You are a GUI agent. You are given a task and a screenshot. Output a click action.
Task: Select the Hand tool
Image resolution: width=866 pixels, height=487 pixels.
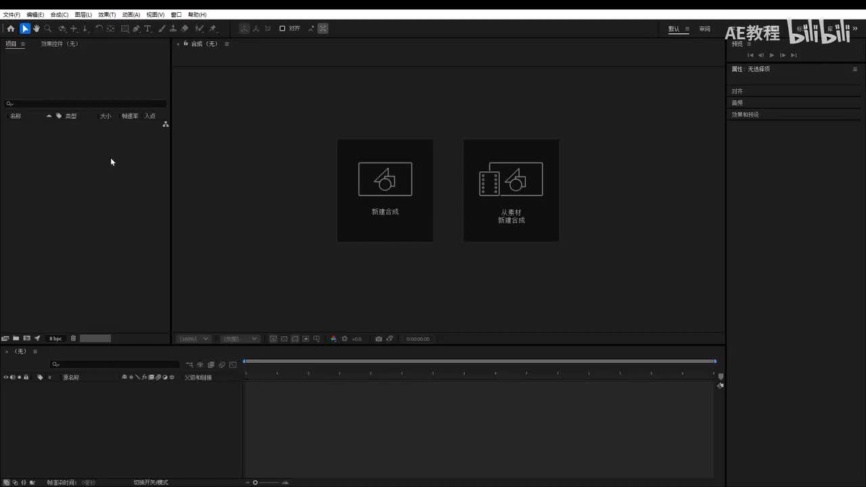(37, 28)
